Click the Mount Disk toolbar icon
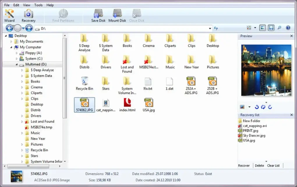This screenshot has width=297, height=187. 117,15
